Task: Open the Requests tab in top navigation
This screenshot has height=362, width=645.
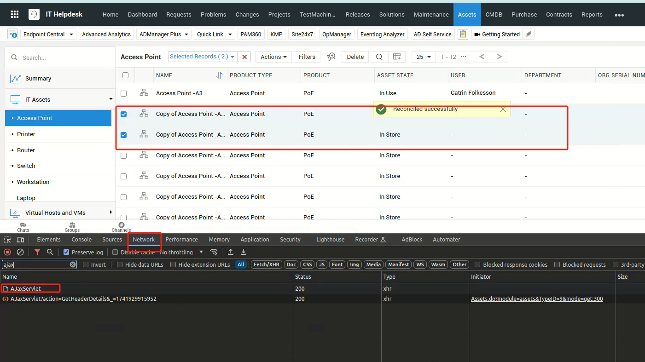Action: (179, 14)
